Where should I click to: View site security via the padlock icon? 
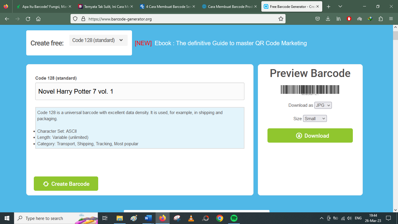[83, 19]
